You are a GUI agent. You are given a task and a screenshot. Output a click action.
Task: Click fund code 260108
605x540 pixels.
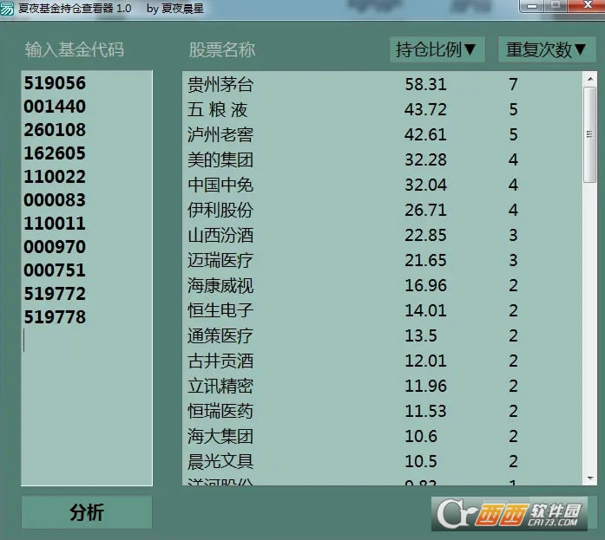(55, 130)
